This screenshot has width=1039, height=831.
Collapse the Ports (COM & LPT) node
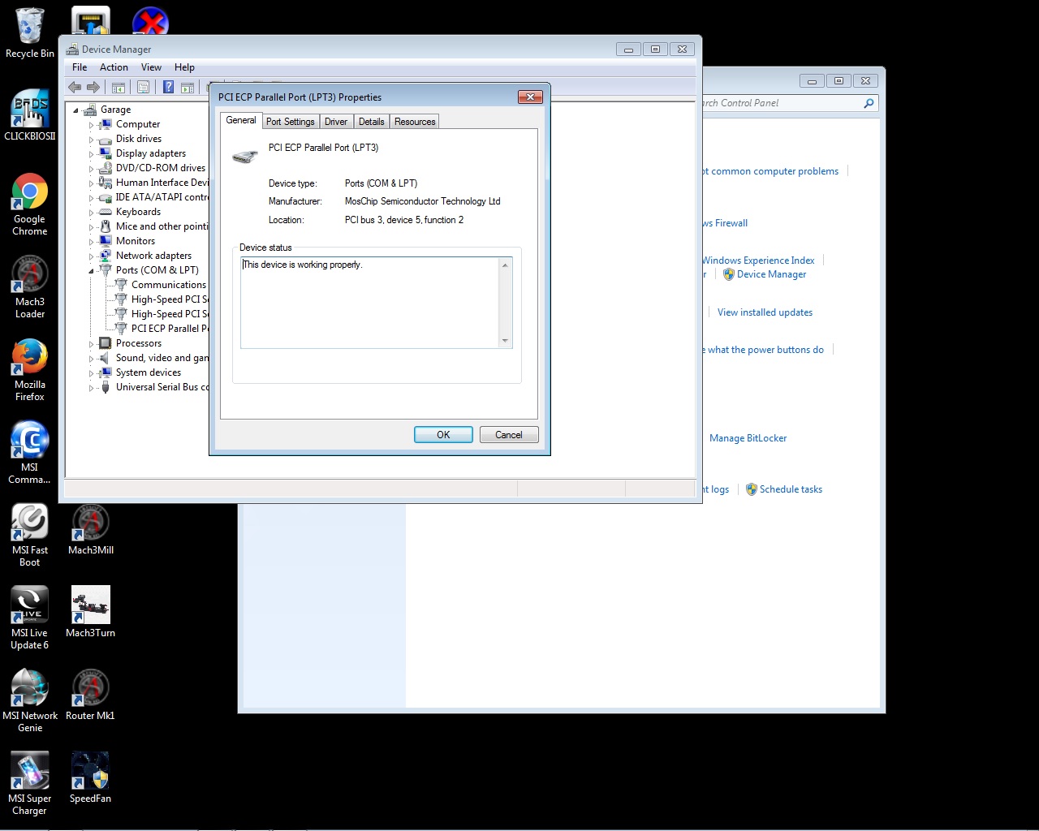(91, 271)
